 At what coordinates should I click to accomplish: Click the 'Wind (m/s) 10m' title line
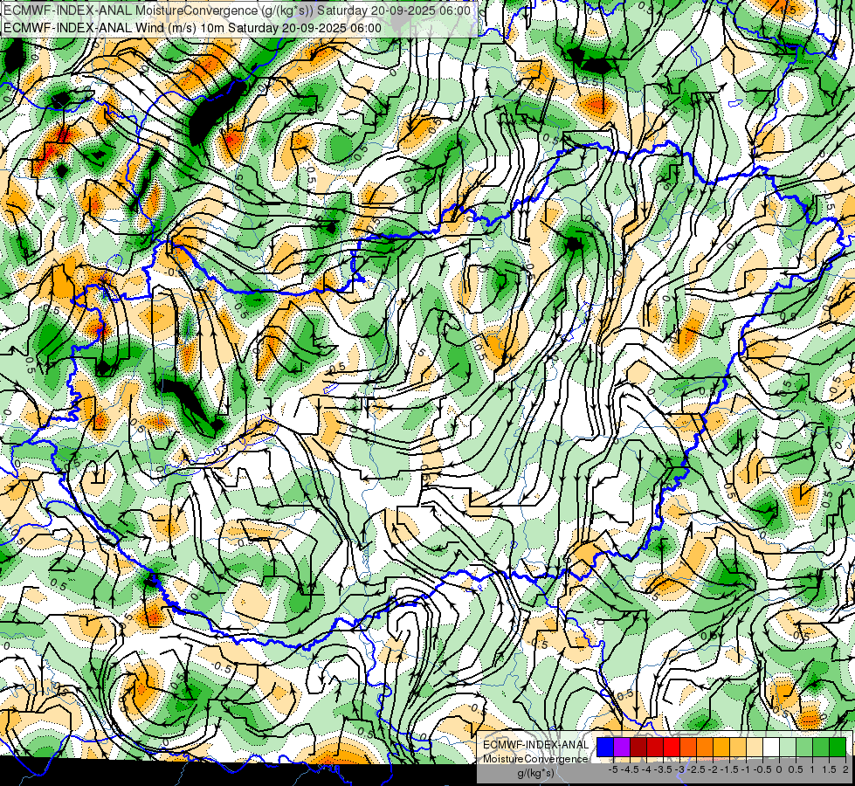[192, 28]
